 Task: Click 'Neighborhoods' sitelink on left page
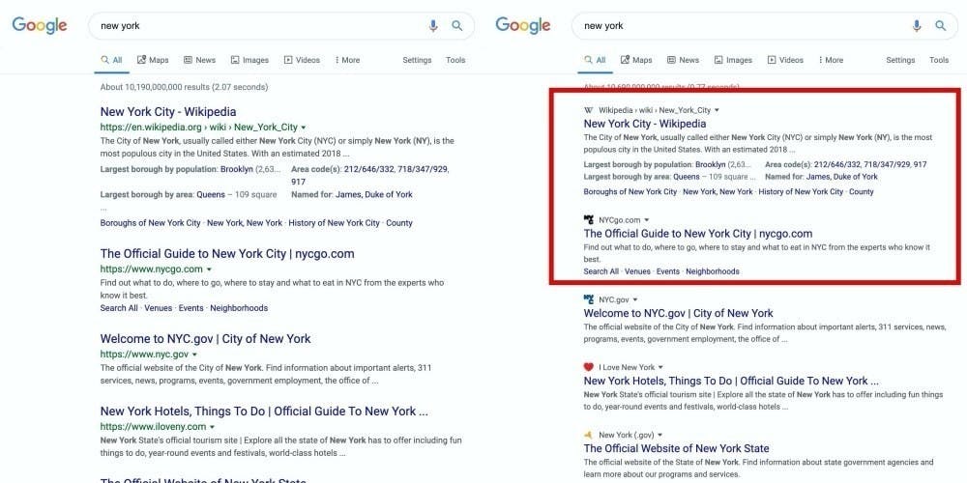(x=239, y=308)
